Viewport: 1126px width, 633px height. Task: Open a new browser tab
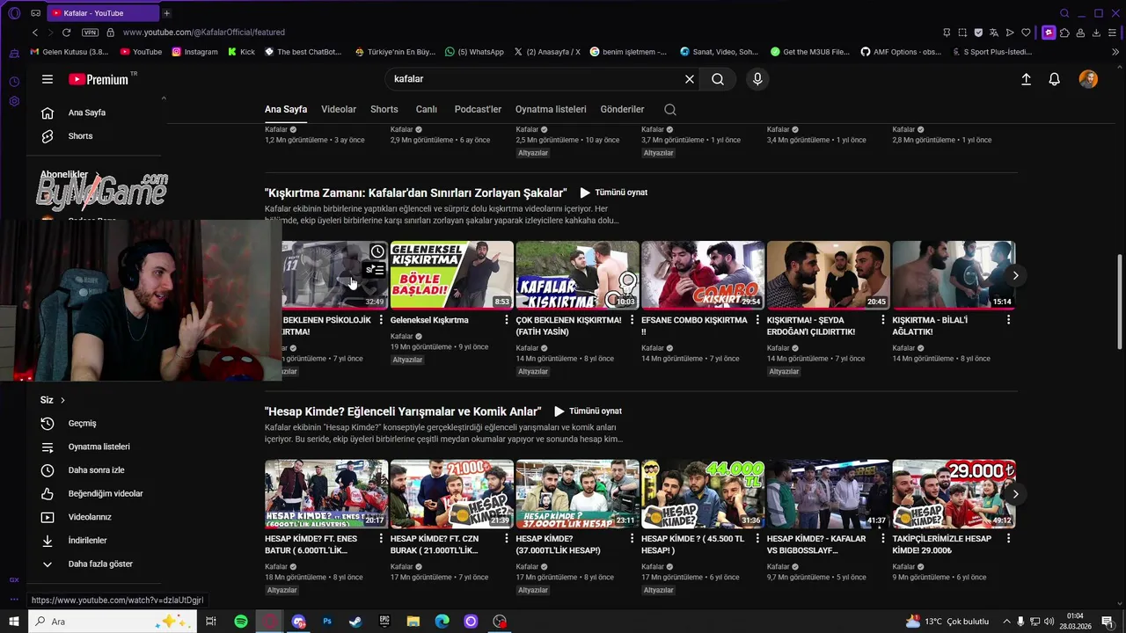[166, 13]
